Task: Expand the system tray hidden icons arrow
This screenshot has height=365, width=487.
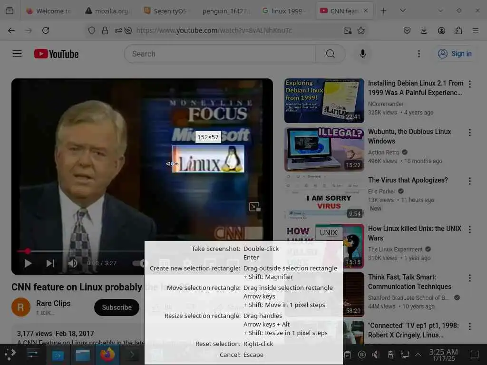Action: click(x=418, y=355)
